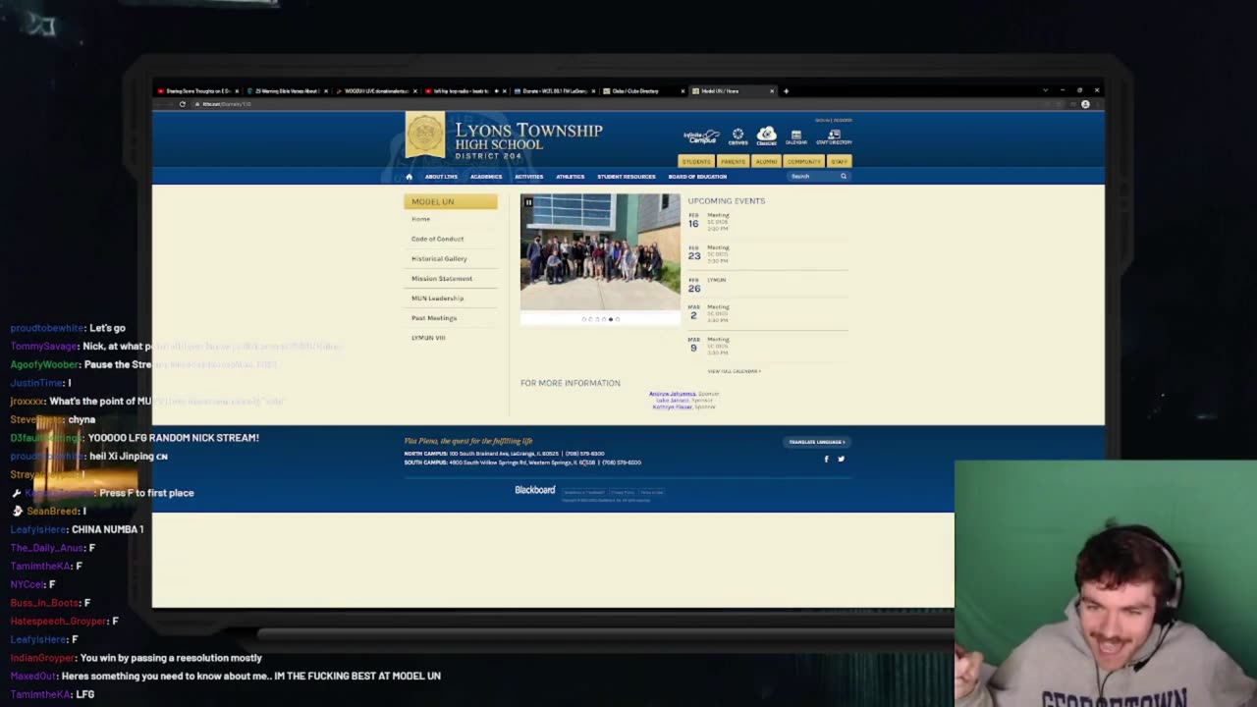This screenshot has height=707, width=1257.
Task: Click the browser reload icon
Action: (182, 104)
